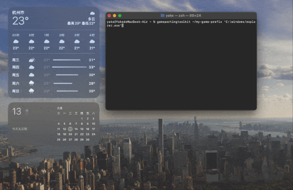The image size is (293, 190).
Task: Select date 14 in the calendar grid
Action: (x=76, y=129)
